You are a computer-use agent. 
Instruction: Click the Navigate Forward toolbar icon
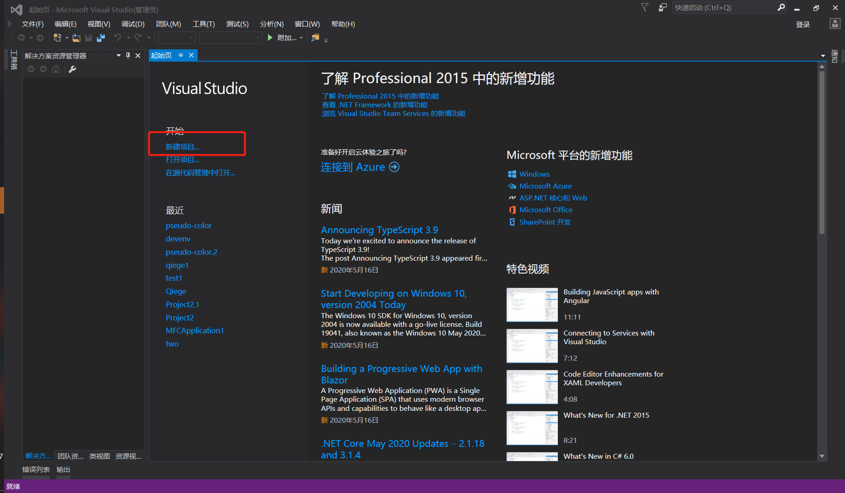pos(40,38)
